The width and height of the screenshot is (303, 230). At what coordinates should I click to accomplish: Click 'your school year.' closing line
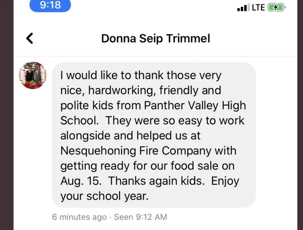point(105,197)
